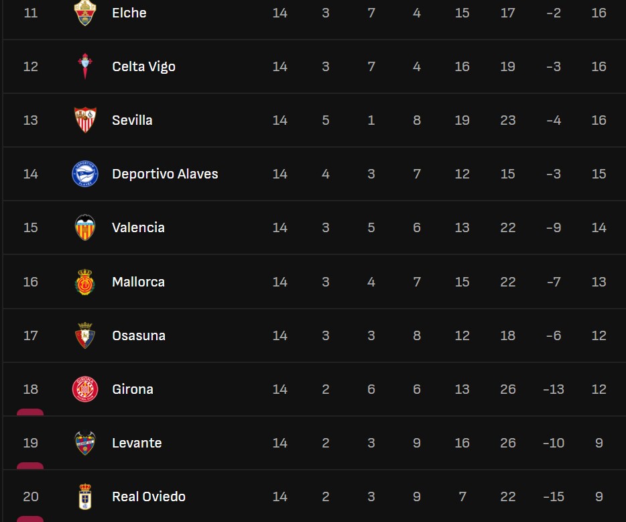
Task: Click the Real Oviedo team name
Action: coord(149,497)
